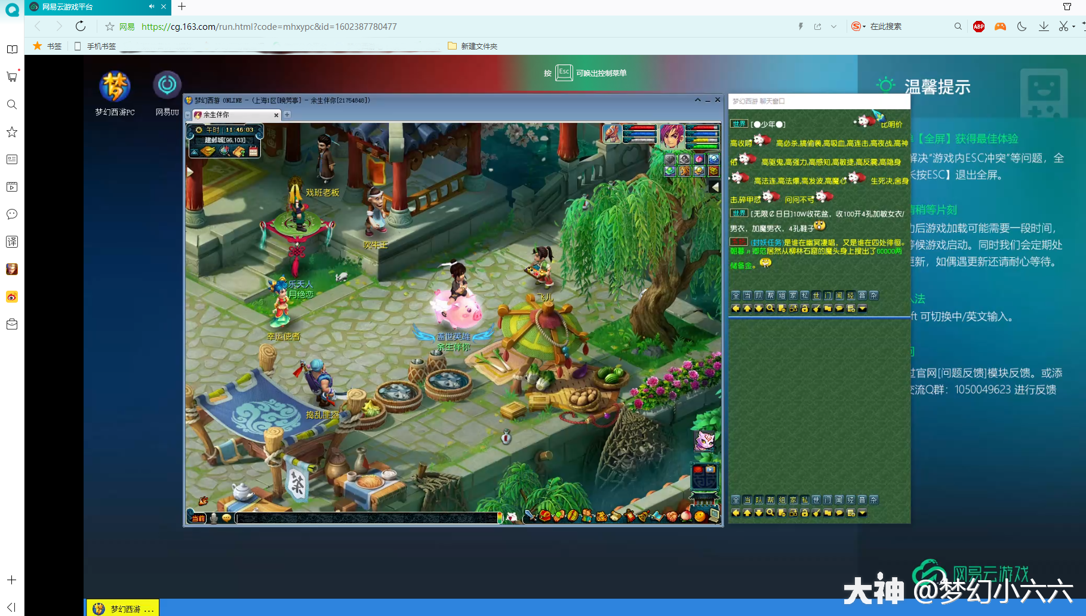Click the sword attack icon in game toolbar
Image resolution: width=1086 pixels, height=616 pixels.
(529, 516)
